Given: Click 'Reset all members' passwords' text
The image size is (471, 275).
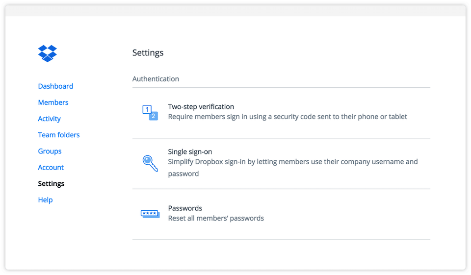Looking at the screenshot, I should (x=216, y=218).
